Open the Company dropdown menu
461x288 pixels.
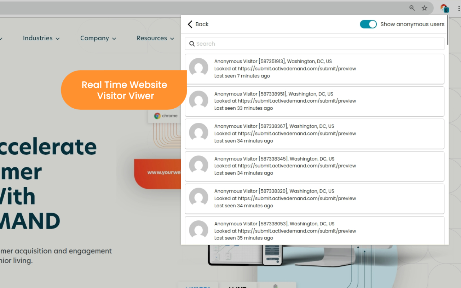[98, 38]
